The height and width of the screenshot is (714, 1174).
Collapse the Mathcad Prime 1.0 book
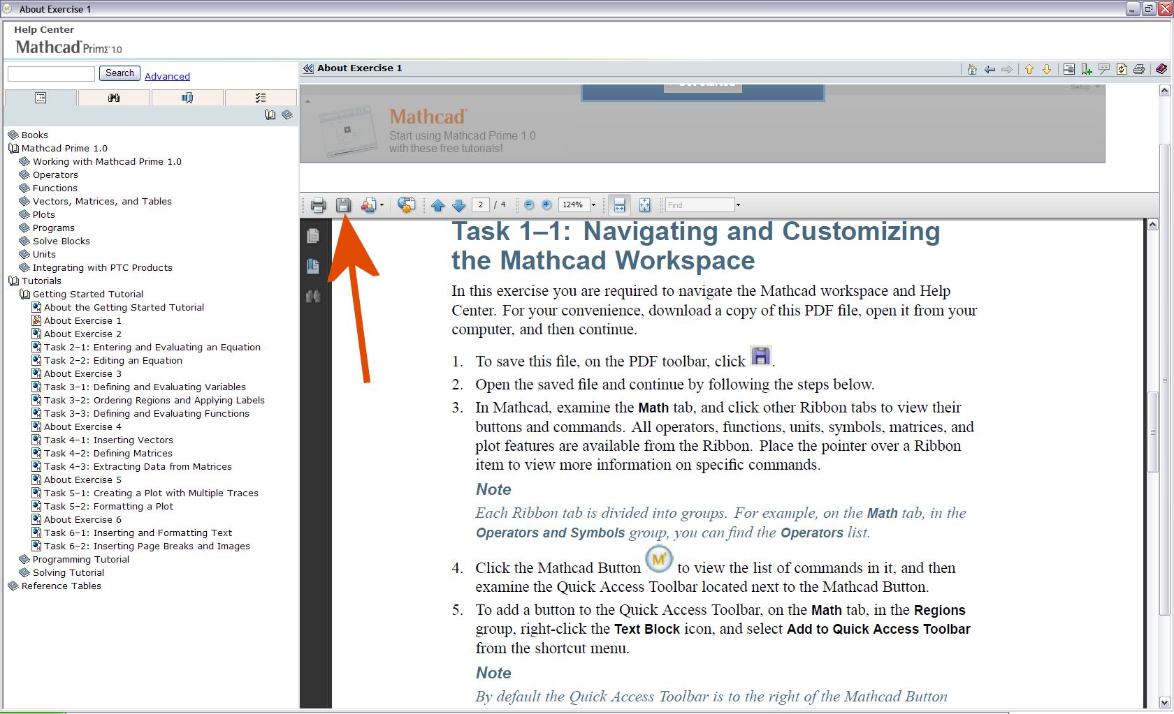point(13,148)
